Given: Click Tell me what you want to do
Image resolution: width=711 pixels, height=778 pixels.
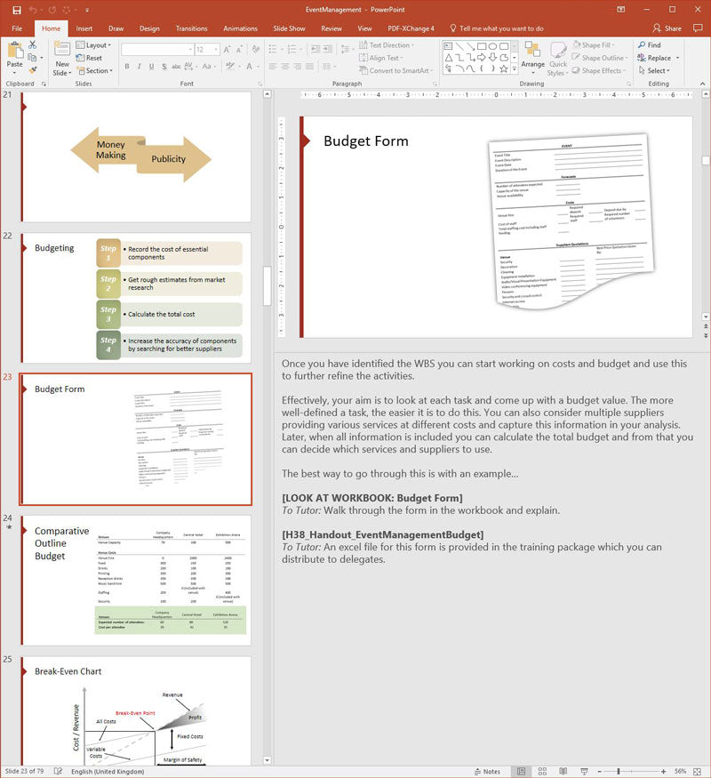Looking at the screenshot, I should coord(497,28).
